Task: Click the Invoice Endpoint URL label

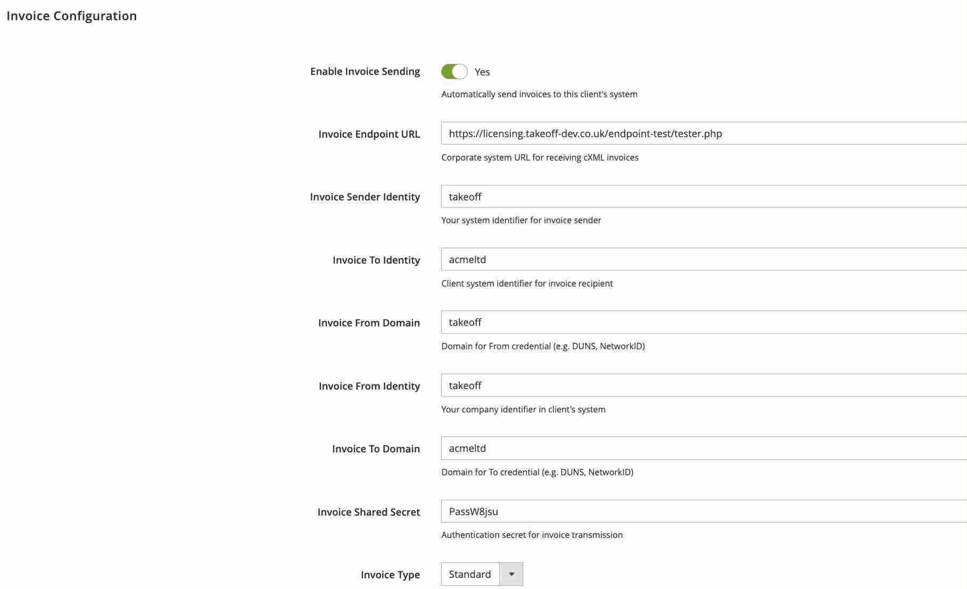Action: (369, 134)
